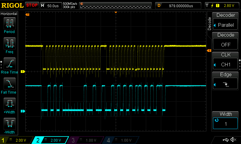Click the channel 1 ground level marker

point(23,71)
